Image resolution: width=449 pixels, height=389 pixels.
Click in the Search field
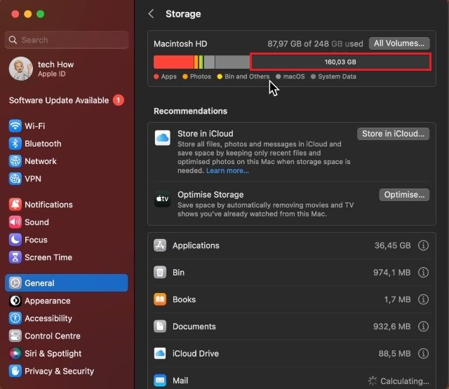67,40
